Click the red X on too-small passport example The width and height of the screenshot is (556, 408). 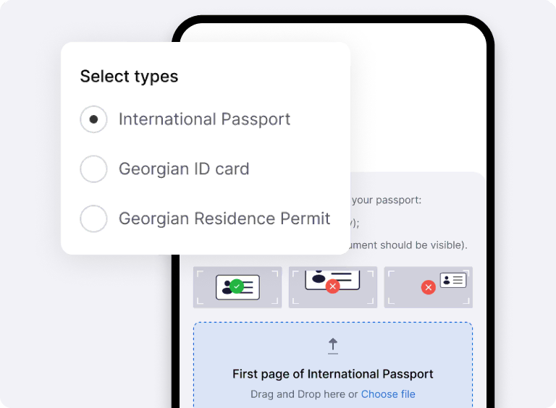tap(428, 287)
